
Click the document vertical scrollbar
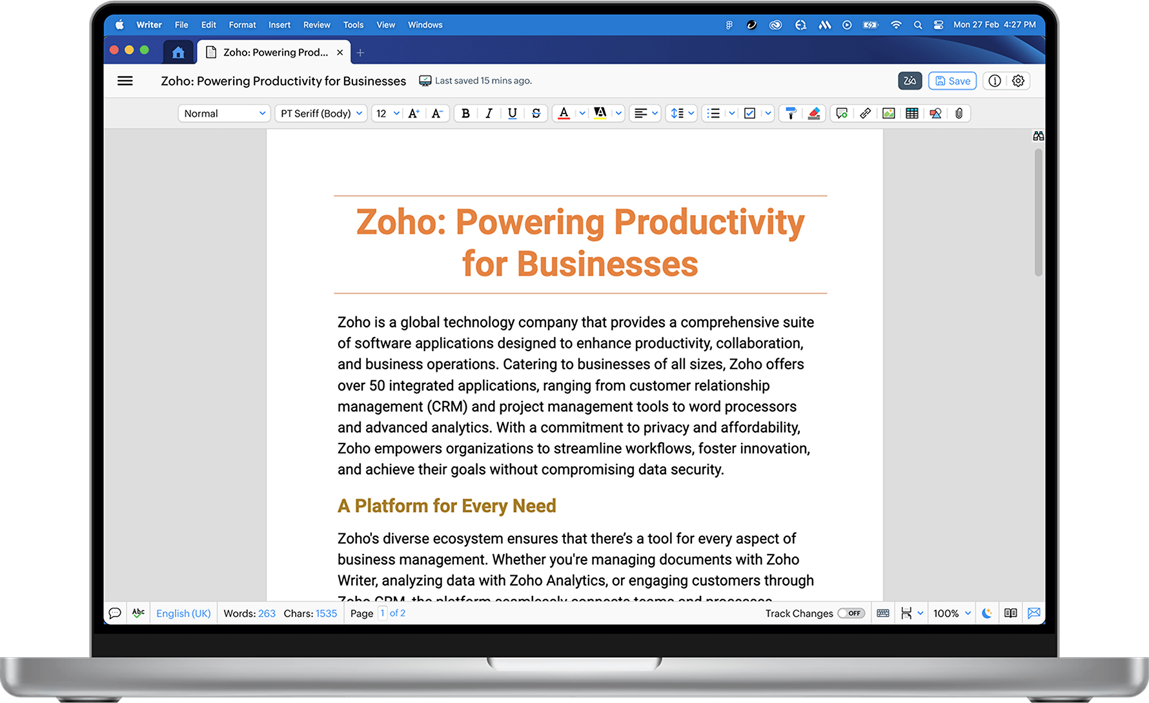(1039, 212)
